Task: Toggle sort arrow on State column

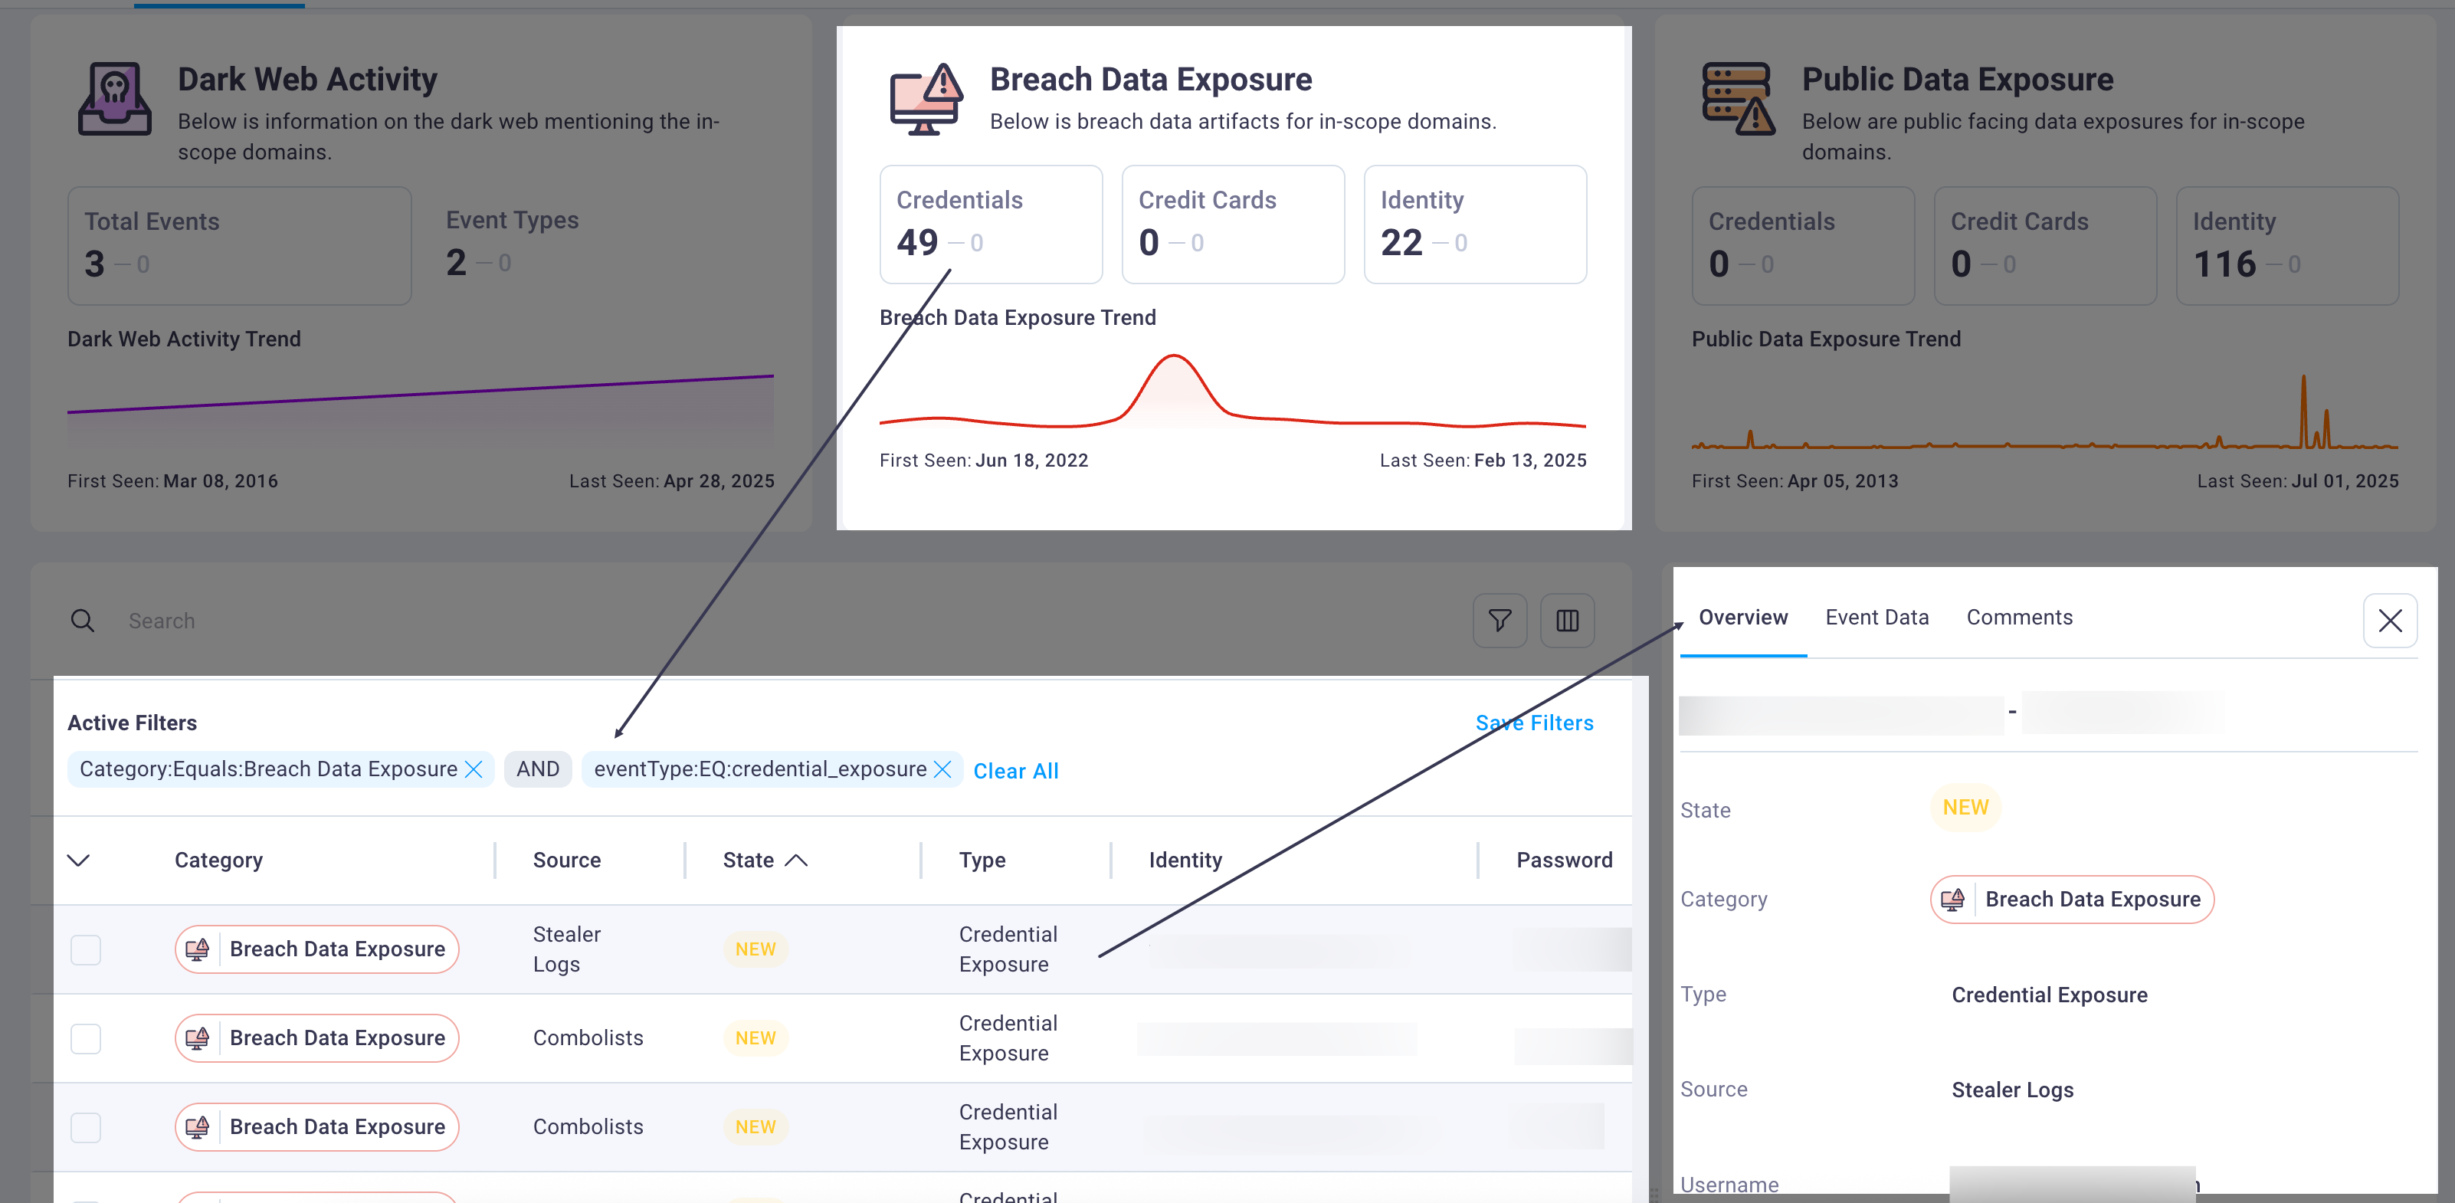Action: click(x=797, y=860)
